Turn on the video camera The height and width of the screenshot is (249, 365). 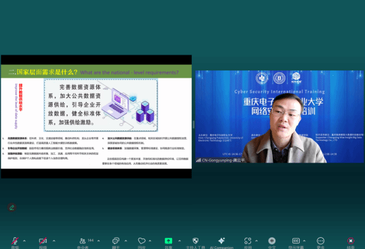pyautogui.click(x=43, y=242)
